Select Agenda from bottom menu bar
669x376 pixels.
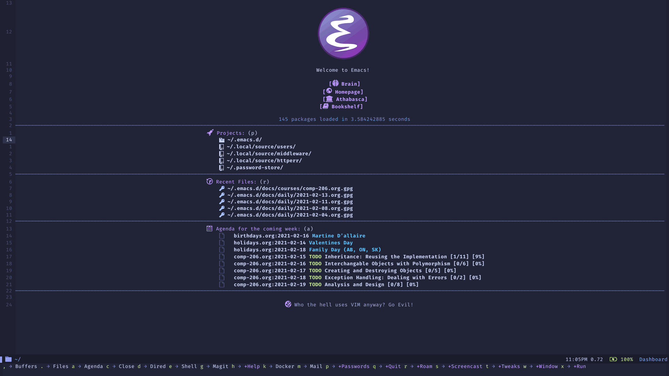93,366
